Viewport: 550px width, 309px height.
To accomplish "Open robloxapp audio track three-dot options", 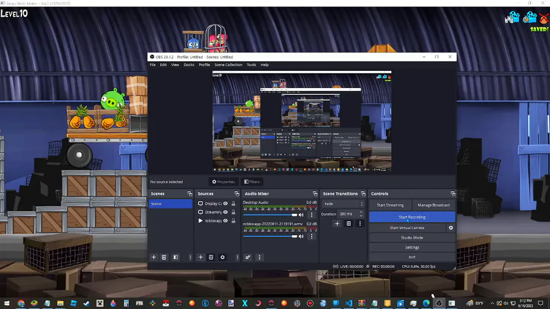I will [312, 236].
